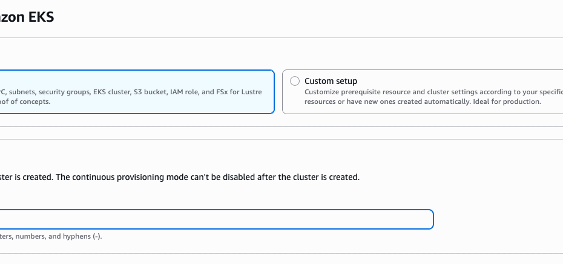Click the 'Customize prerequisite resource' description text

433,97
